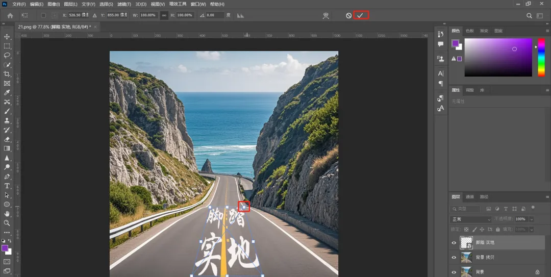551x277 pixels.
Task: Toggle the width-height link (maintain aspect ratio)
Action: 164,15
